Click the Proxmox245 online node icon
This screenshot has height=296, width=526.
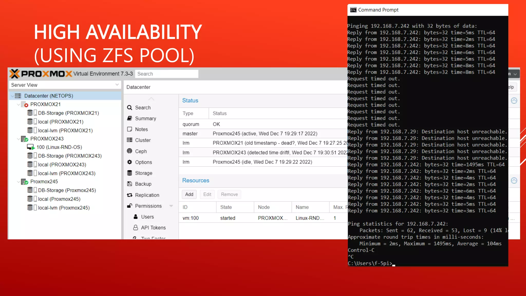tap(25, 182)
